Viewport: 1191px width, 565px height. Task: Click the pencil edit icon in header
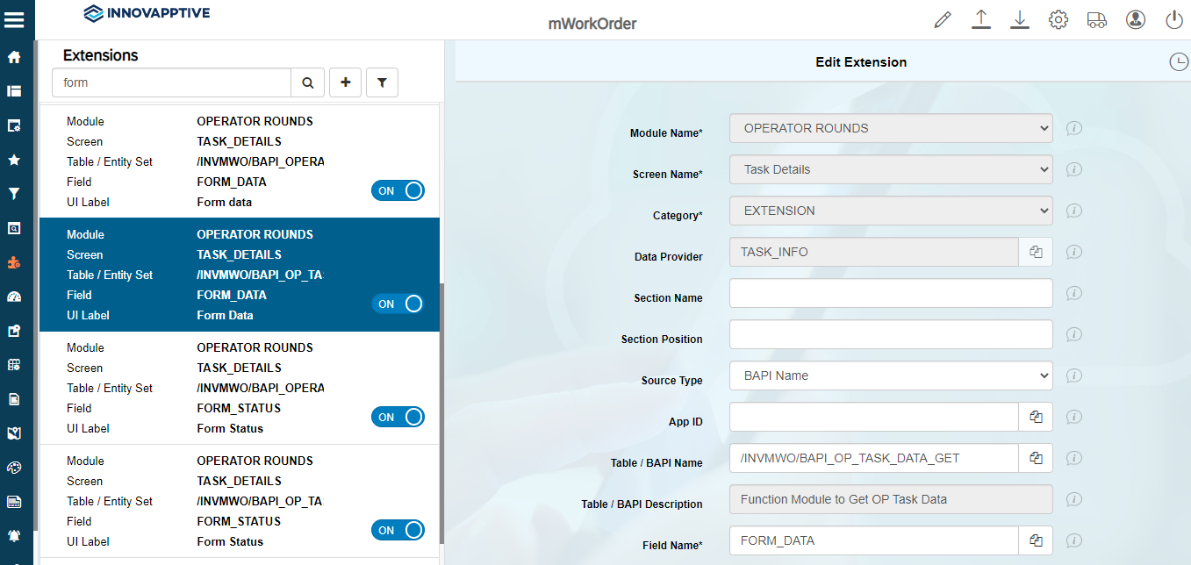[943, 19]
